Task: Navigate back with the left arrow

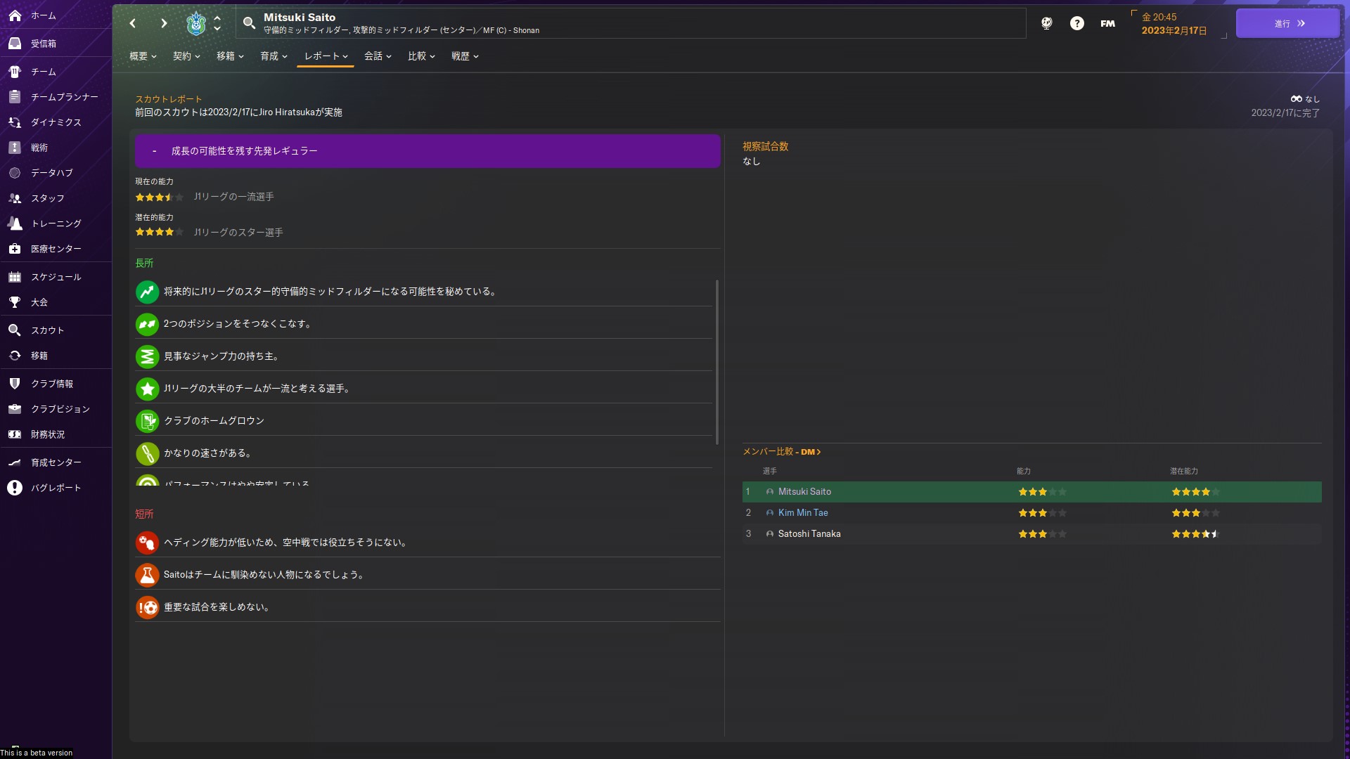Action: coord(133,23)
